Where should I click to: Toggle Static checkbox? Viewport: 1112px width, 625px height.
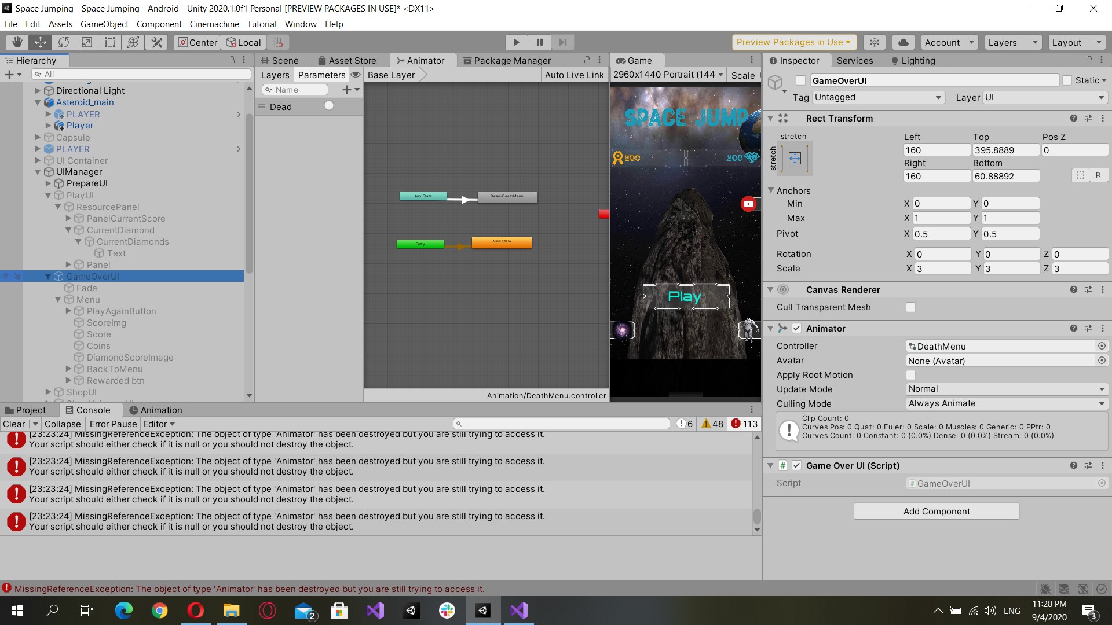point(1067,80)
